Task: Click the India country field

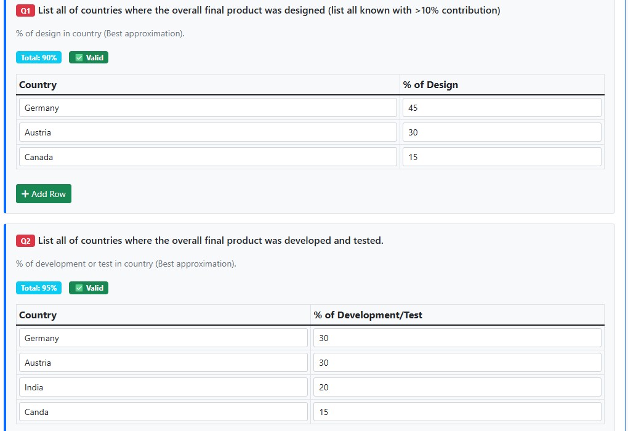Action: [x=163, y=387]
